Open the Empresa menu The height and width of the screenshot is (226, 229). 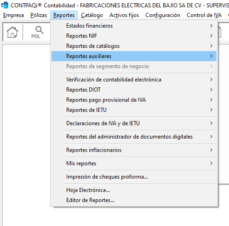point(13,15)
